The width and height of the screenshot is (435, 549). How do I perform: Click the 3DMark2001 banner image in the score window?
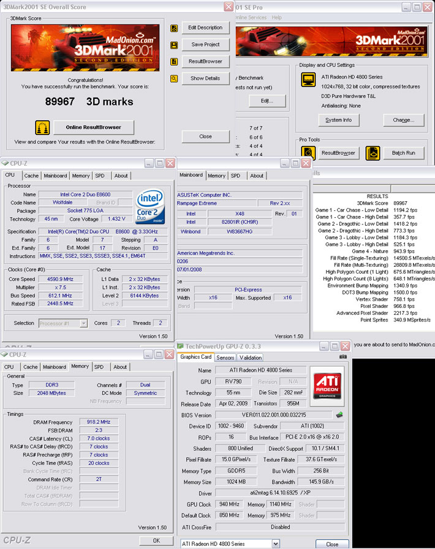[x=85, y=48]
